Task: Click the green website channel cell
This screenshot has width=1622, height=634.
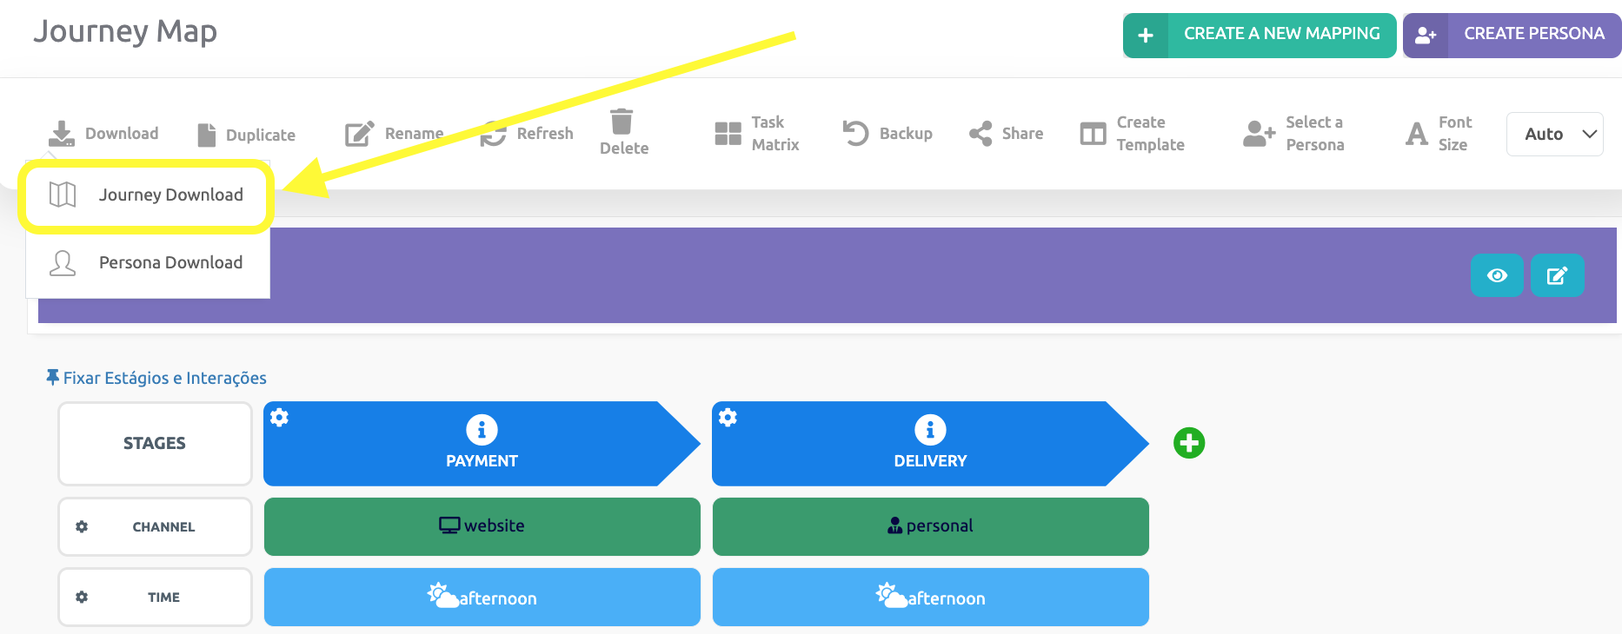Action: [482, 526]
